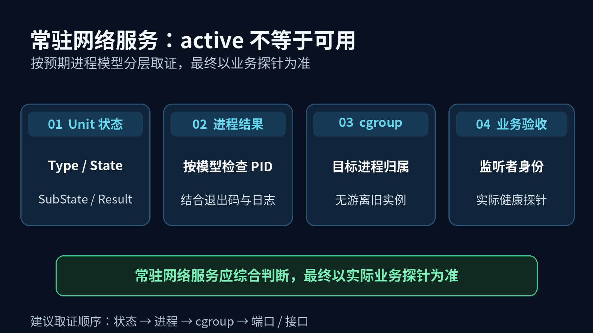Select the footer line 建议取证顺序
This screenshot has width=593, height=333.
click(169, 321)
